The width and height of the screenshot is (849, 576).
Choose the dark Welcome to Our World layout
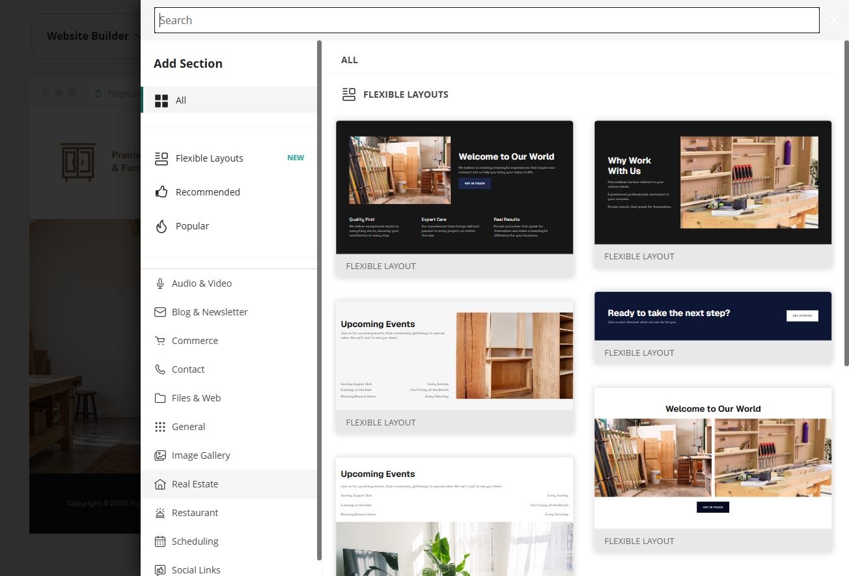[454, 198]
